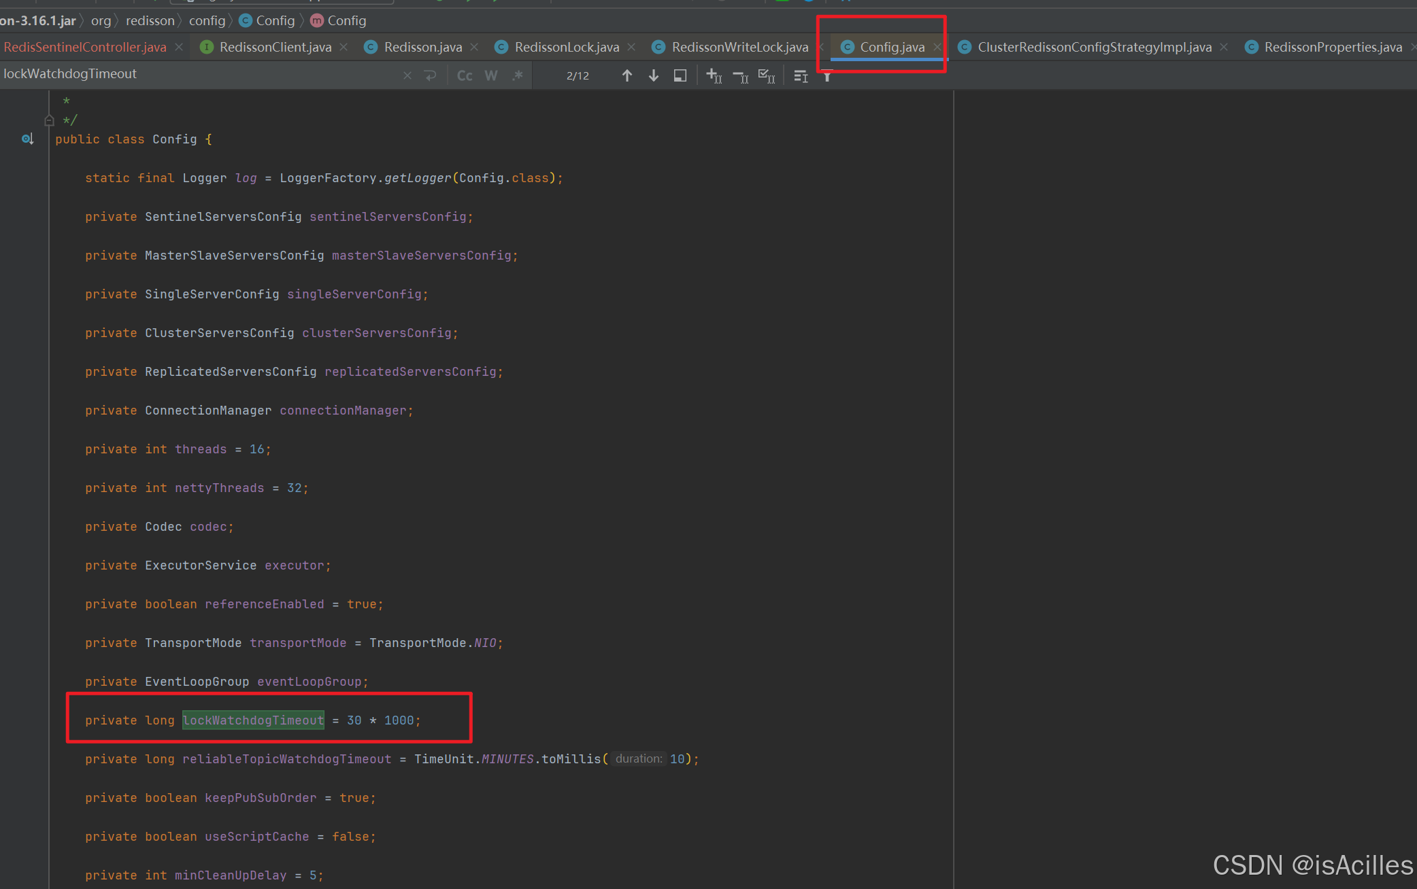Toggle Cc match case option
The image size is (1417, 889).
tap(465, 75)
